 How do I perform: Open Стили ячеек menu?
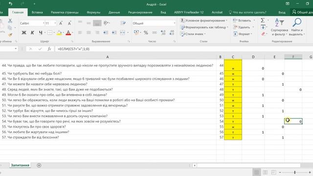tap(193, 34)
